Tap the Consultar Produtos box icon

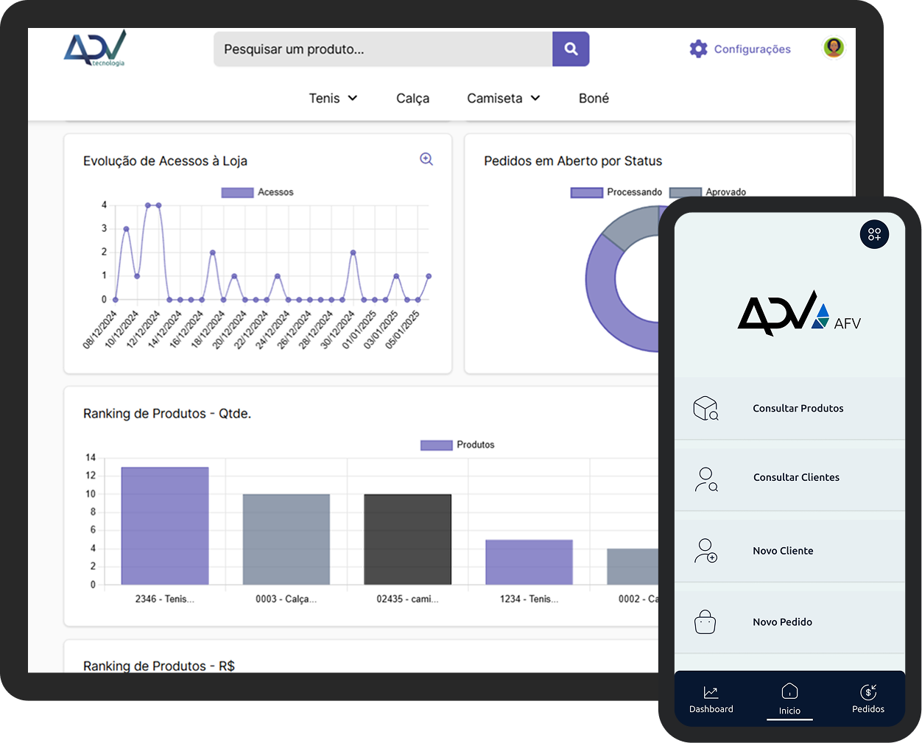[705, 409]
